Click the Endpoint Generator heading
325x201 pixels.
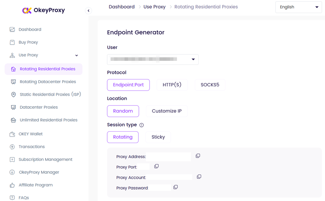tap(136, 32)
